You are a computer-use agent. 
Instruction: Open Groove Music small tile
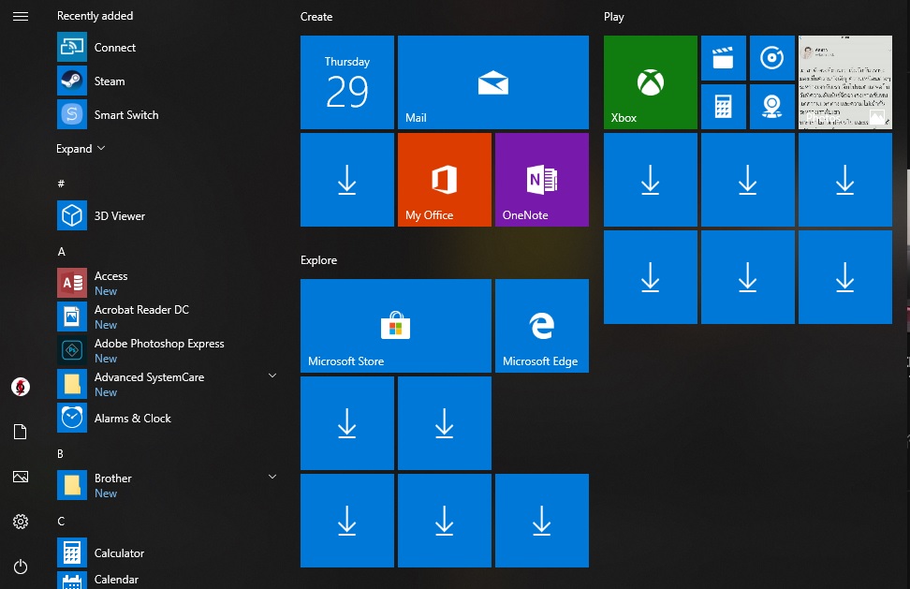(x=771, y=58)
